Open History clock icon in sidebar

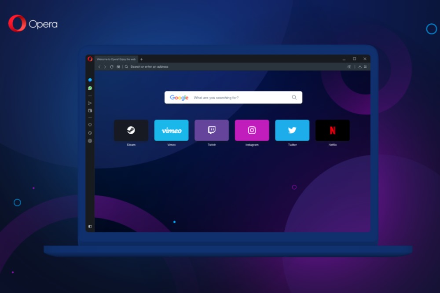point(90,133)
